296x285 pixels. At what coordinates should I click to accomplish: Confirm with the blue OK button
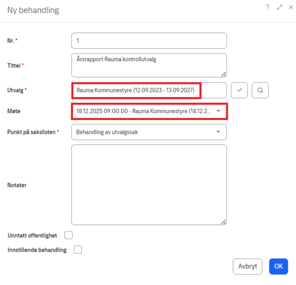(x=278, y=266)
